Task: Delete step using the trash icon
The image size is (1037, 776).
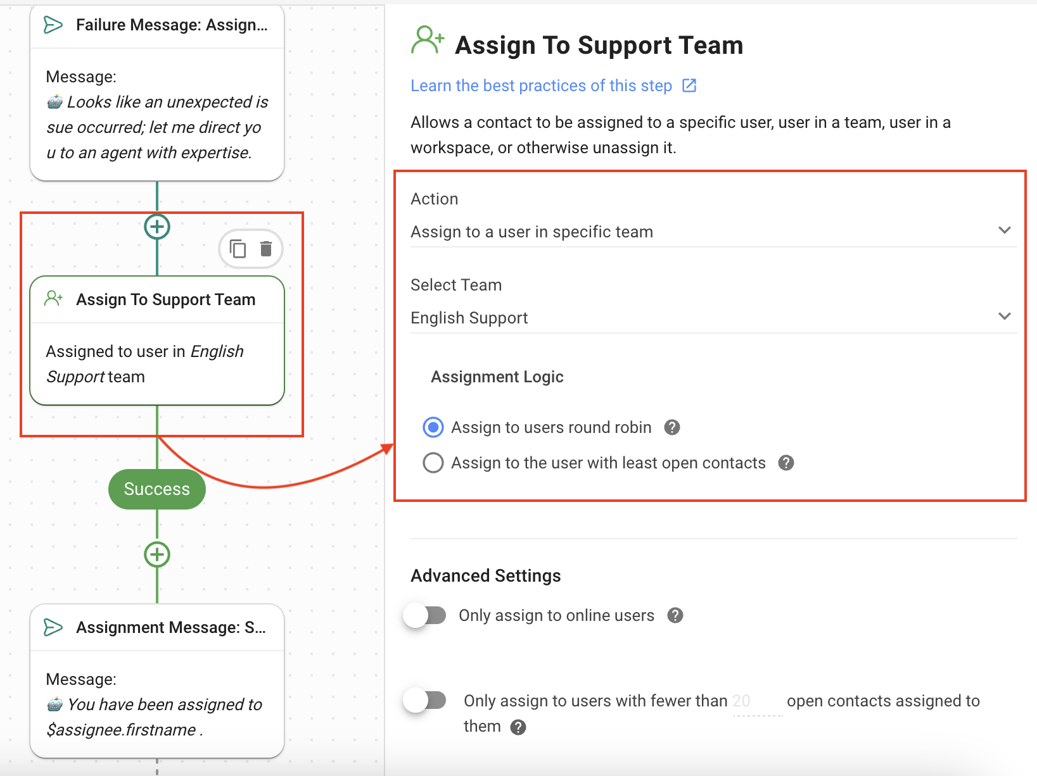Action: pyautogui.click(x=266, y=249)
